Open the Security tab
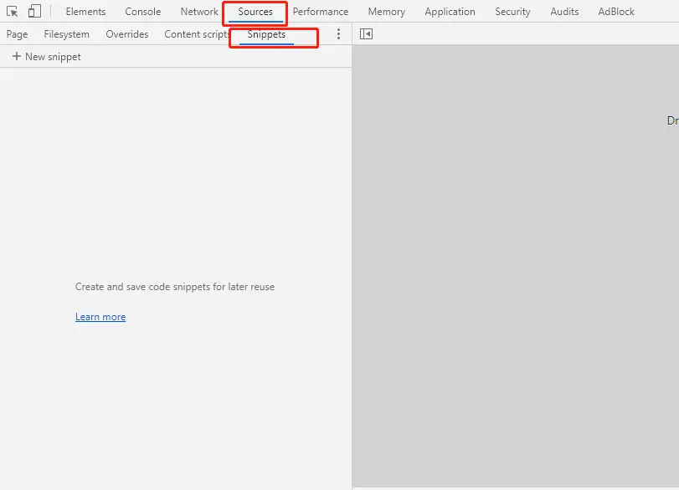This screenshot has width=679, height=490. point(512,12)
